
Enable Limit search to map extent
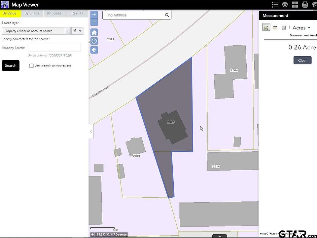click(31, 66)
